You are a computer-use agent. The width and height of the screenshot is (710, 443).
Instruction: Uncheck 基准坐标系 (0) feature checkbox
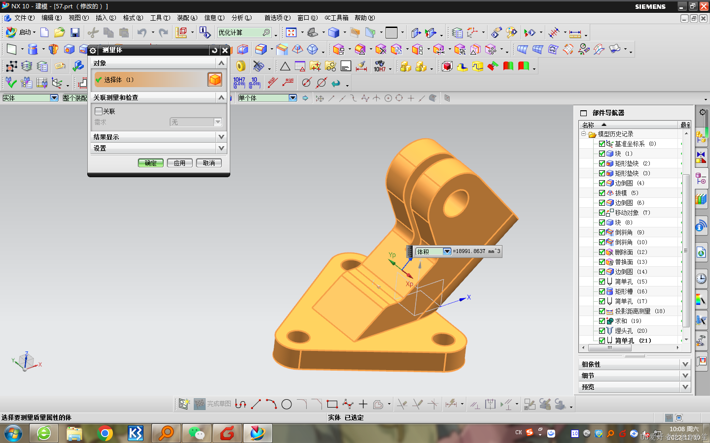point(602,144)
